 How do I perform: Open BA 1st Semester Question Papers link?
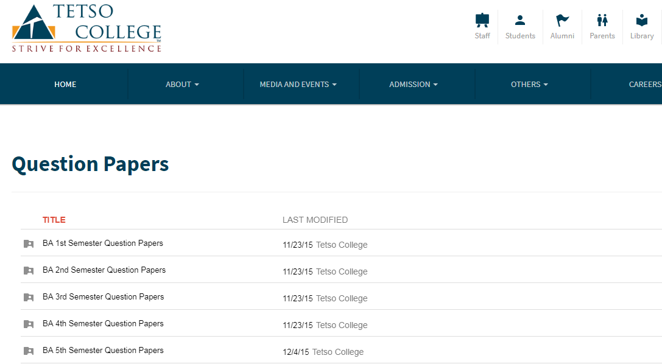(x=103, y=243)
